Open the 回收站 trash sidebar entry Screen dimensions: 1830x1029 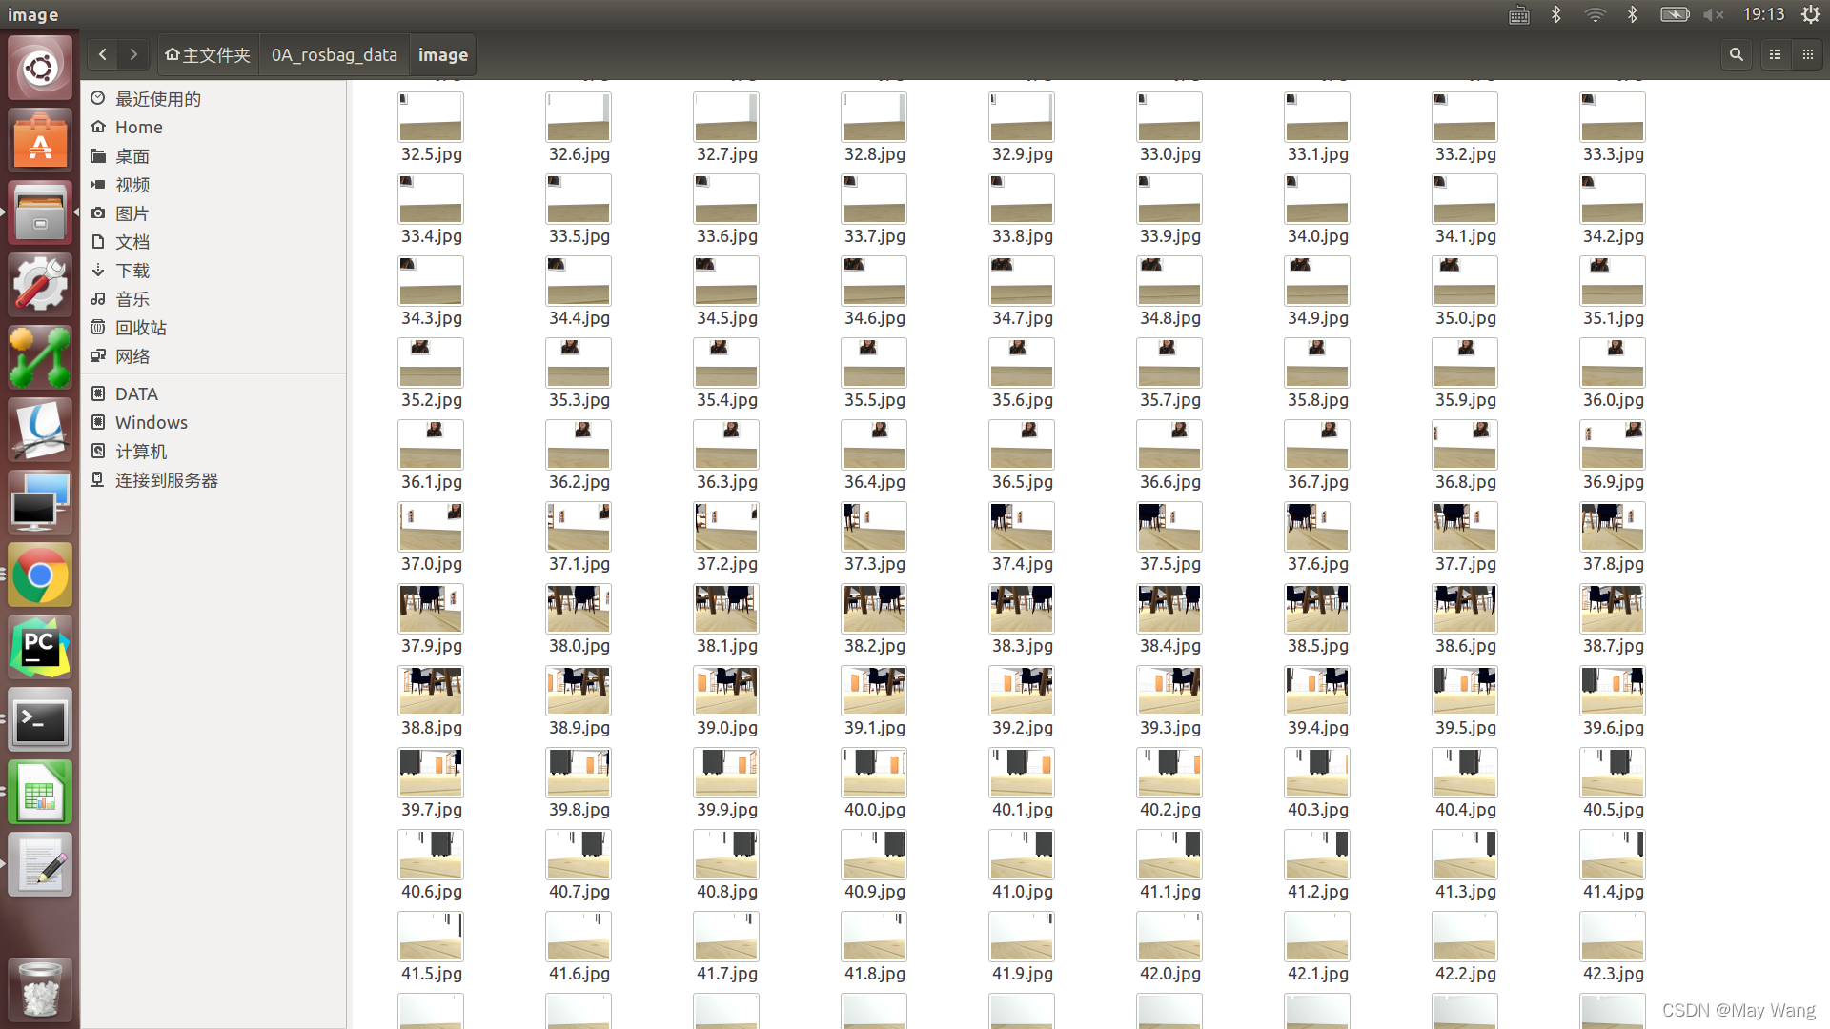[x=140, y=328]
